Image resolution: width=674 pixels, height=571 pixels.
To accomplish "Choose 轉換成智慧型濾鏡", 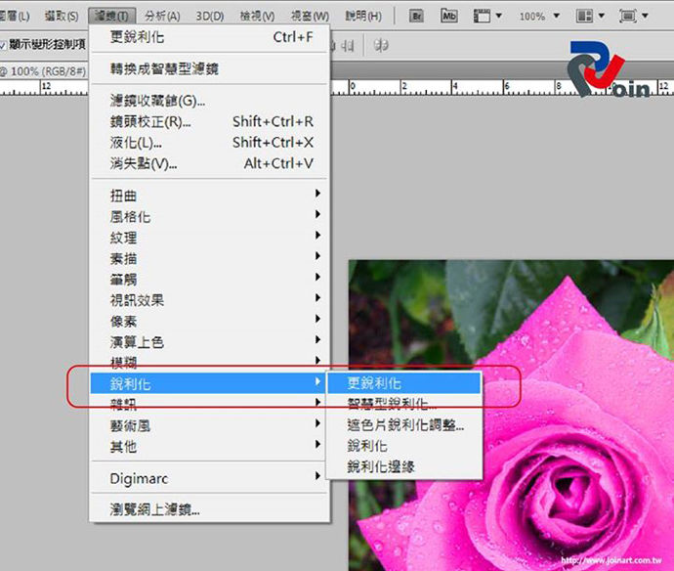I will [x=209, y=68].
